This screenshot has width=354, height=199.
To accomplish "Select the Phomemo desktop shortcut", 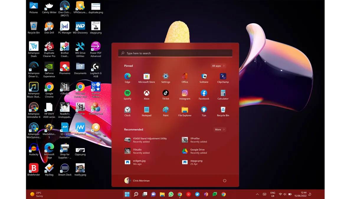I will click(x=65, y=68).
